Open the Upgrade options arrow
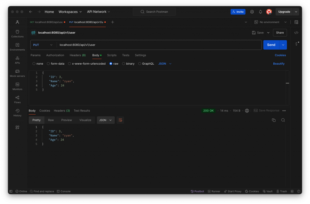 click(296, 12)
